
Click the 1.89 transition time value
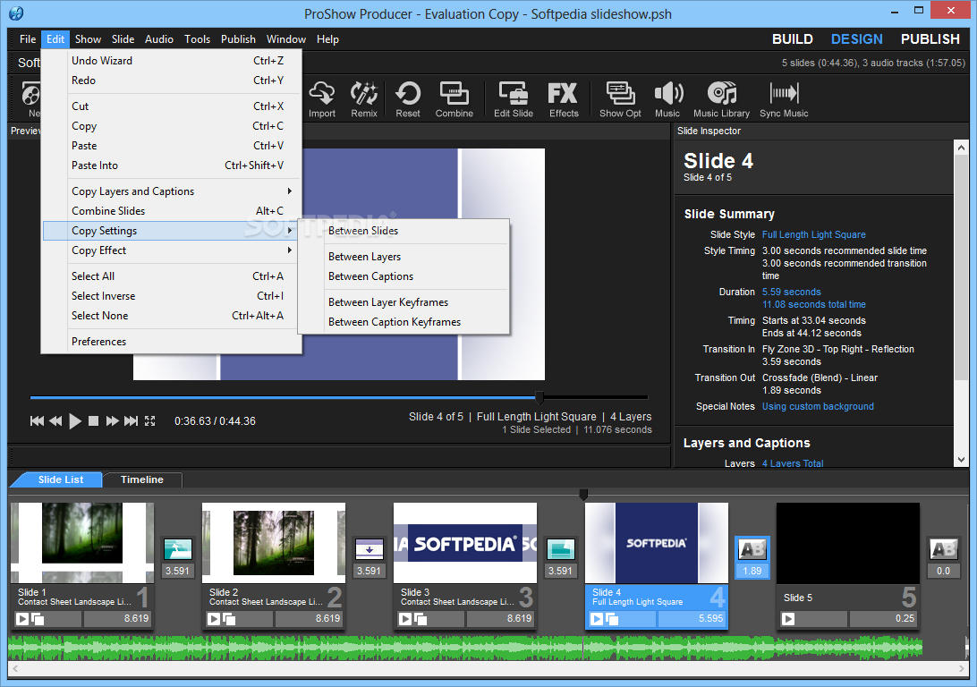point(752,571)
